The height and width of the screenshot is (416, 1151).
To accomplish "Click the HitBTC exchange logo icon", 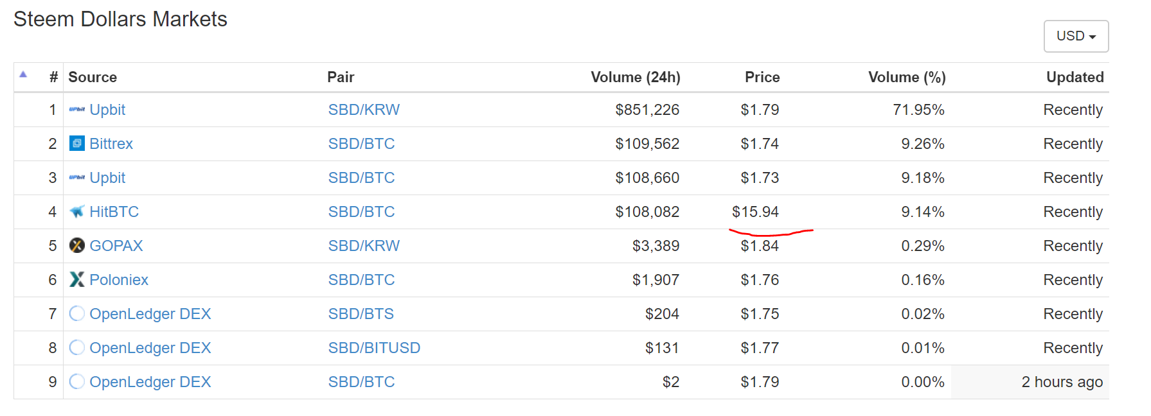I will [77, 211].
